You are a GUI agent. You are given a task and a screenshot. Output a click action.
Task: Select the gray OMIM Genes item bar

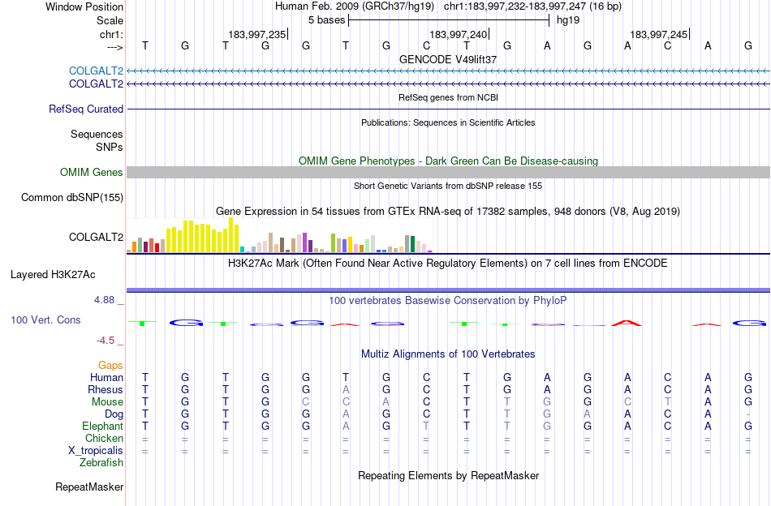[x=448, y=172]
